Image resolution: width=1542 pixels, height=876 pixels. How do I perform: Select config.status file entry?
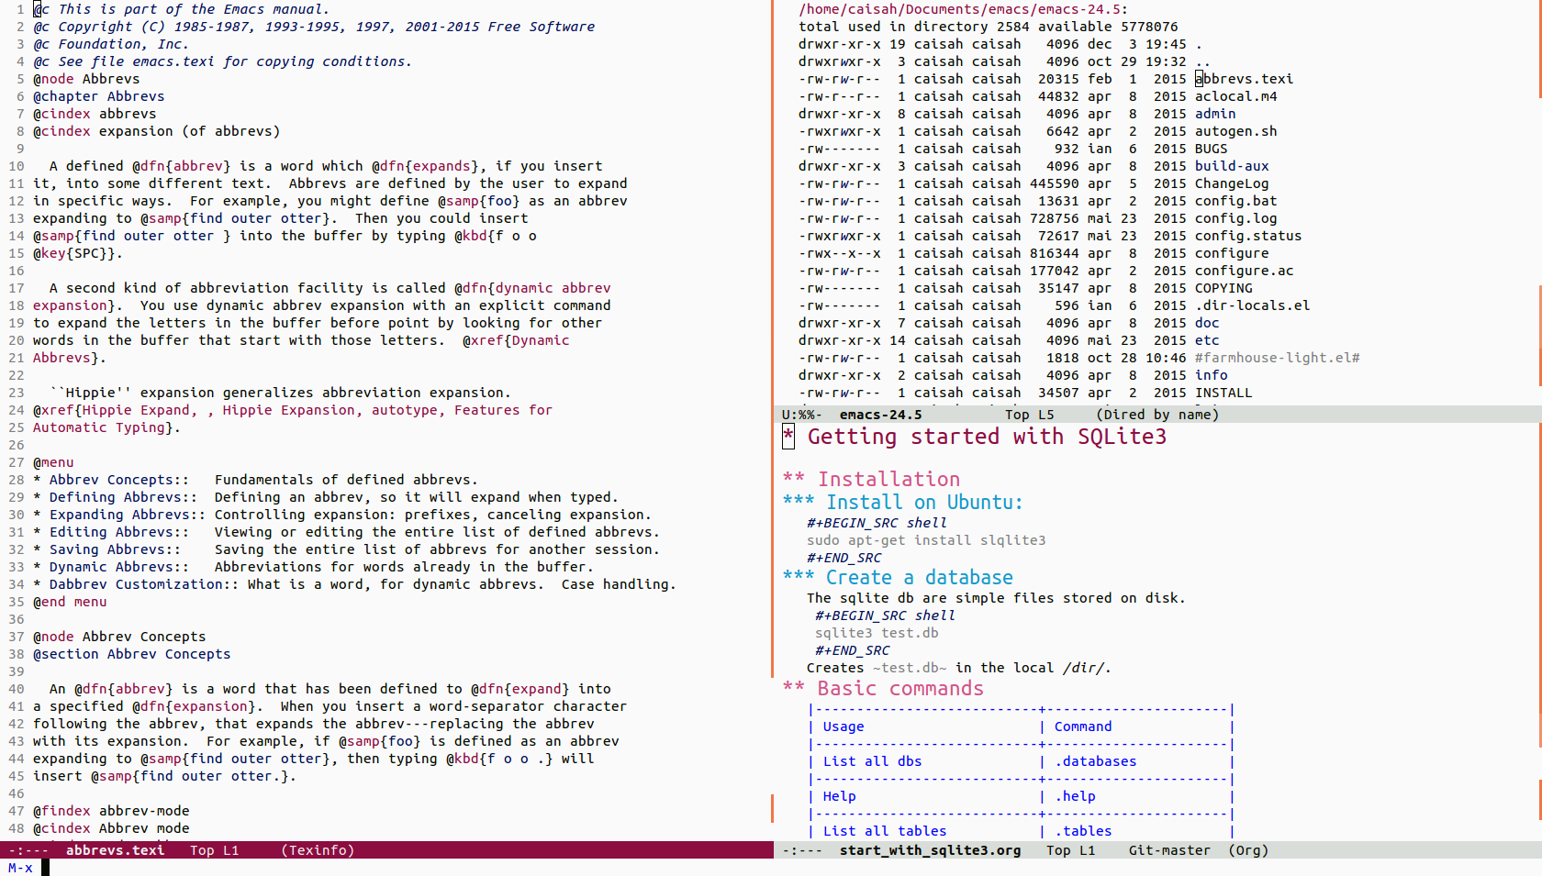(x=1248, y=236)
